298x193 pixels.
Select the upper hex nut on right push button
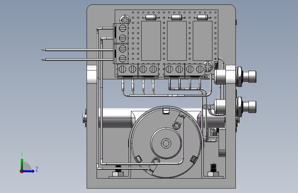[239, 77]
